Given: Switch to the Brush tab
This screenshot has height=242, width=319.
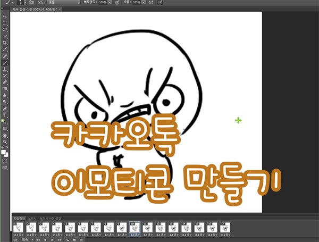Looking at the screenshot, I should [32, 219].
